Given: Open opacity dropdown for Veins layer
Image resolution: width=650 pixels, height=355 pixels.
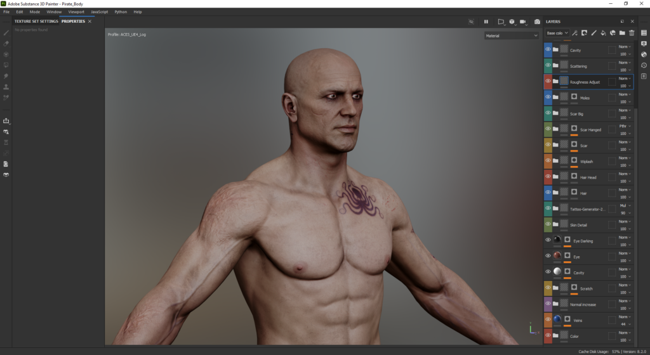Looking at the screenshot, I should pos(625,325).
